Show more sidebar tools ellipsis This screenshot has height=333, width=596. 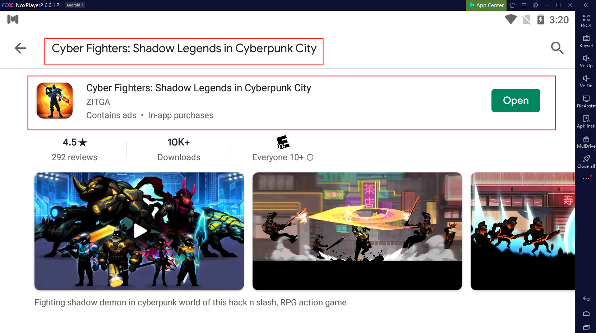[586, 178]
